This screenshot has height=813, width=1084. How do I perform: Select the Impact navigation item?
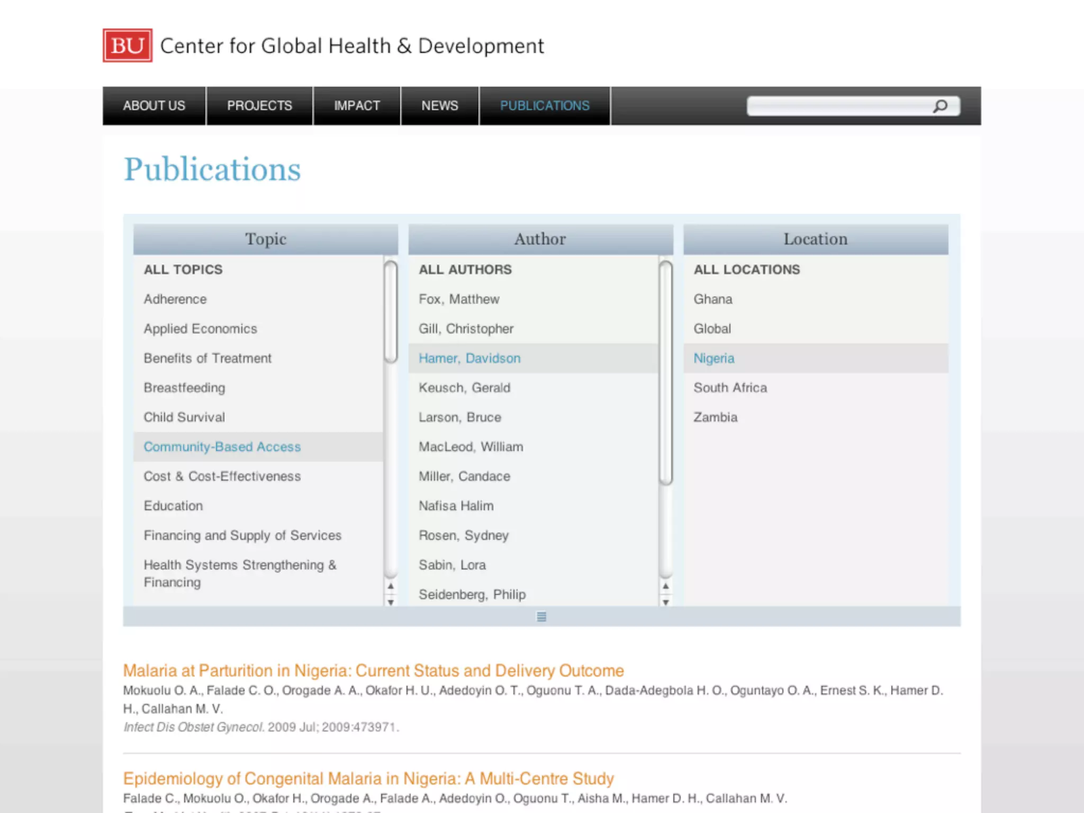(357, 106)
